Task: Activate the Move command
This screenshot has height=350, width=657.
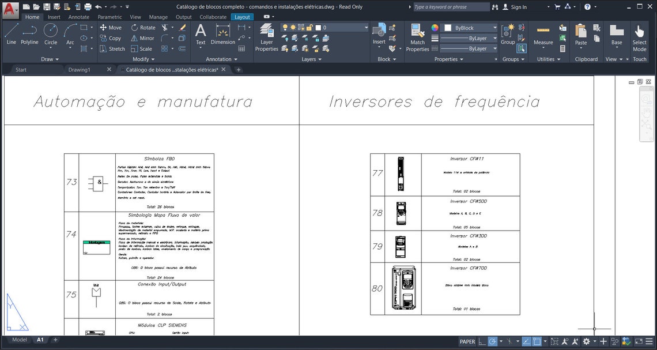Action: (111, 27)
